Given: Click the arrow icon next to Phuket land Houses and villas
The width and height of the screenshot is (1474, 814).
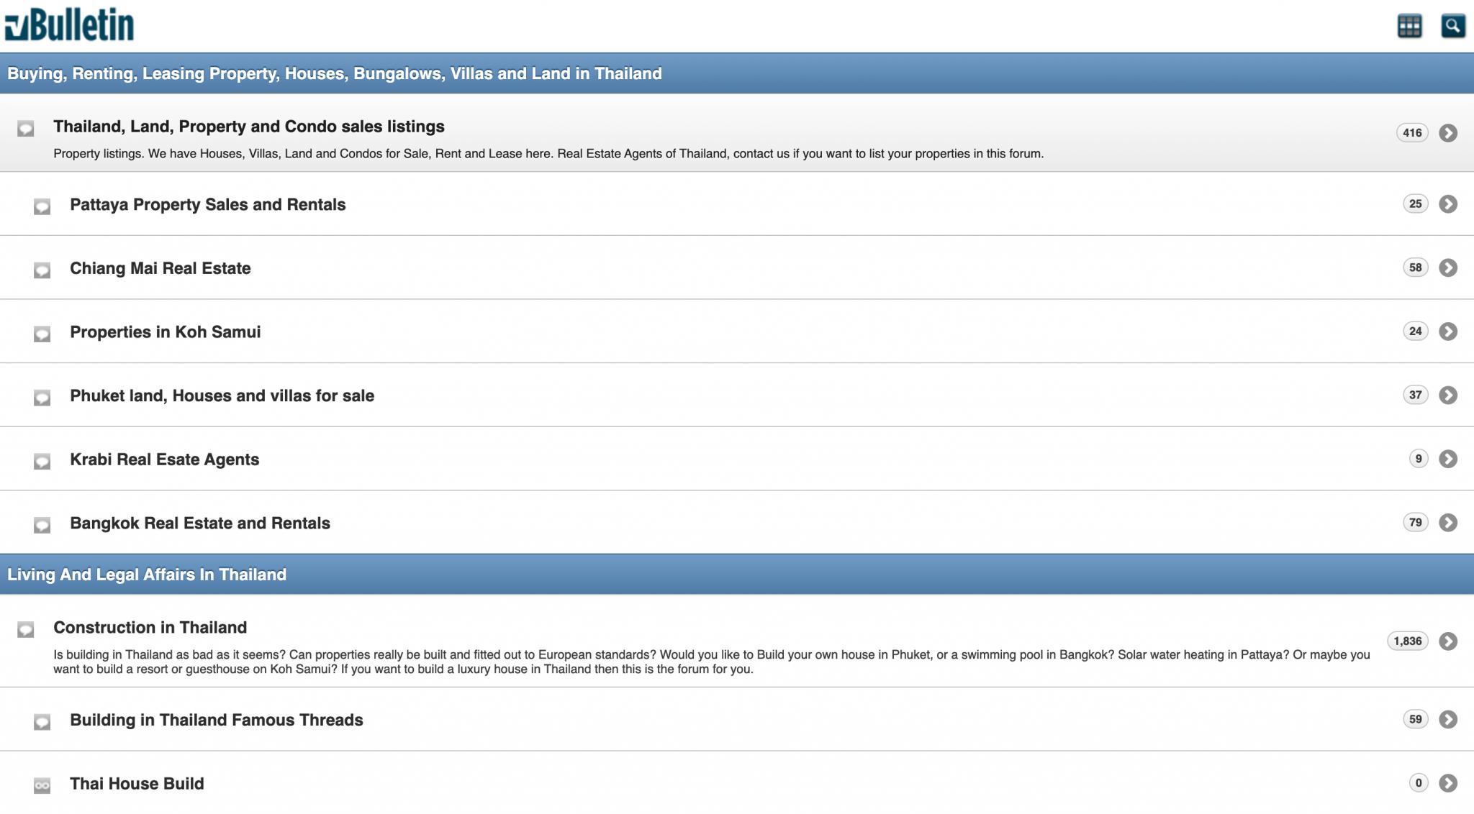Looking at the screenshot, I should click(1448, 395).
